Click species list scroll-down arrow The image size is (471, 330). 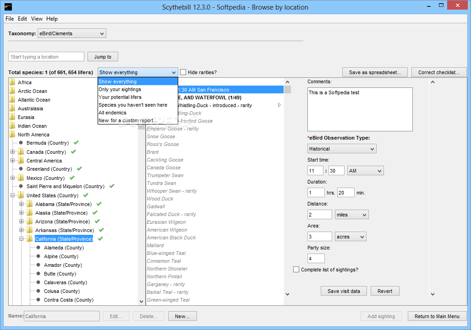(287, 294)
